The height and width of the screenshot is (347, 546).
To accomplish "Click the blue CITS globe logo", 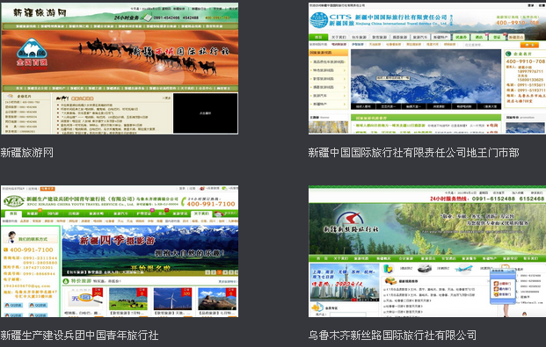I will (x=318, y=20).
